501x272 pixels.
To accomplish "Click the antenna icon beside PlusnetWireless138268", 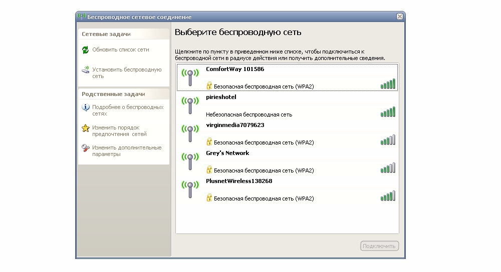I will click(190, 189).
